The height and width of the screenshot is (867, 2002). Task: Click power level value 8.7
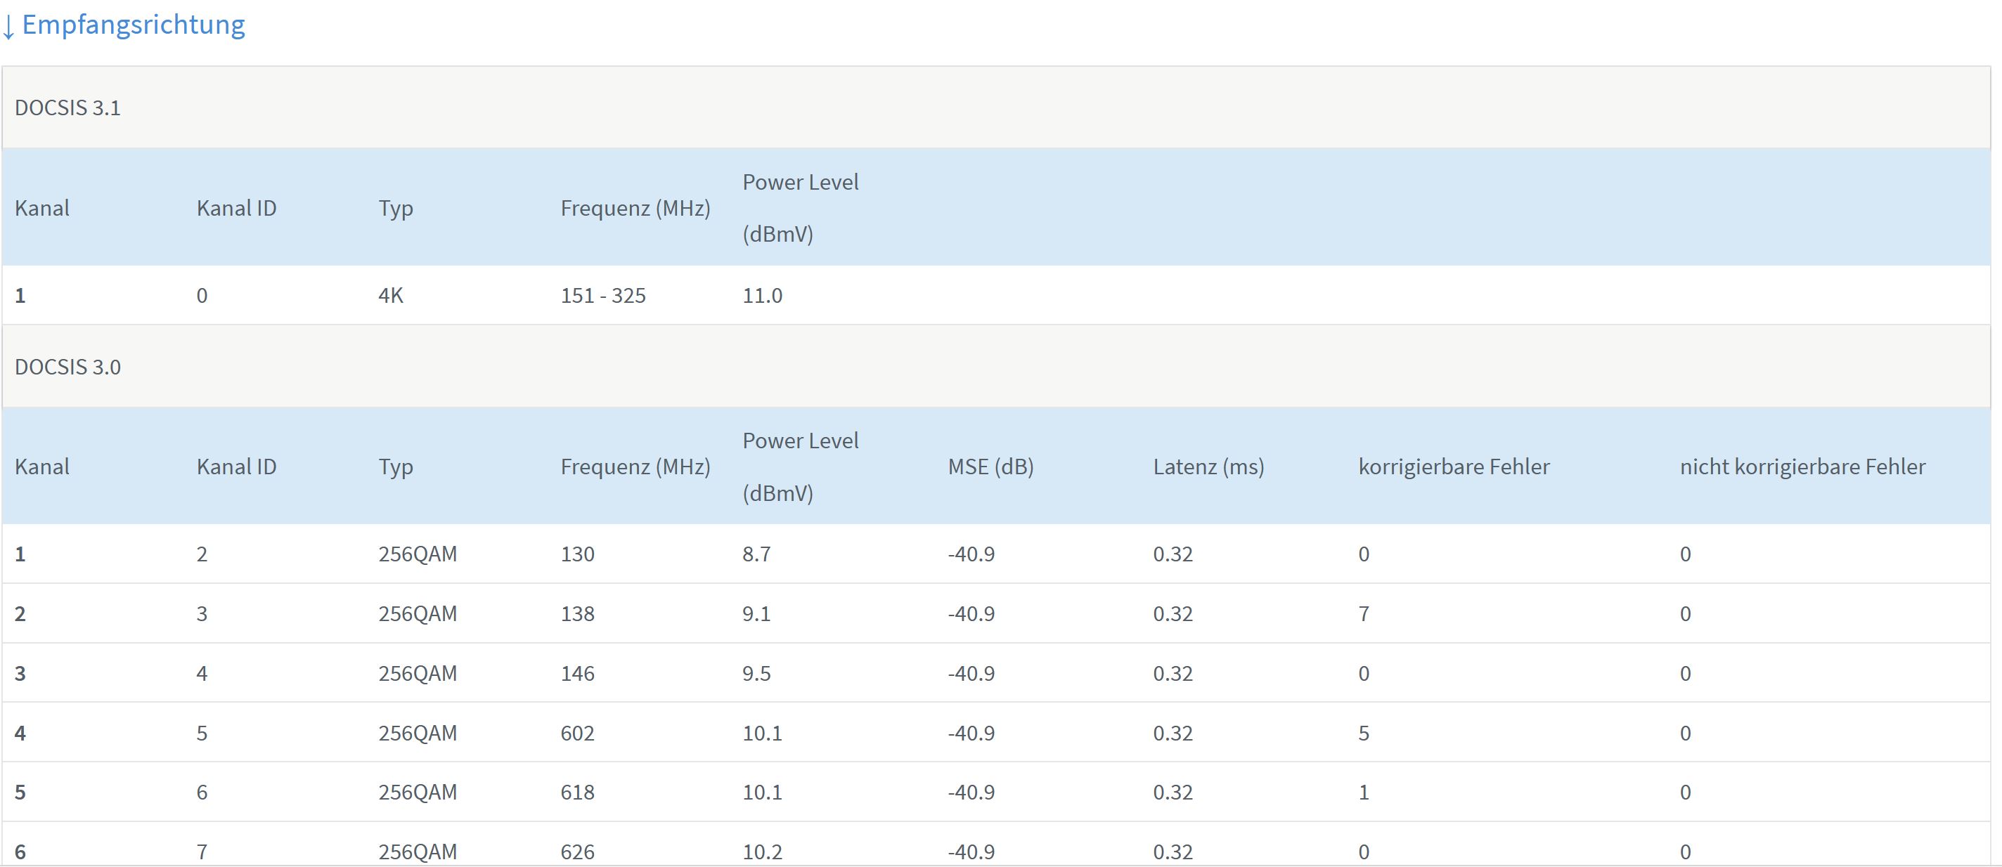tap(756, 554)
